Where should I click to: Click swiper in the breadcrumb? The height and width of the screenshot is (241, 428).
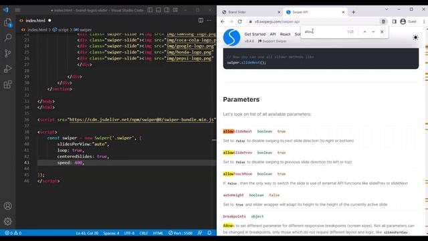click(86, 29)
